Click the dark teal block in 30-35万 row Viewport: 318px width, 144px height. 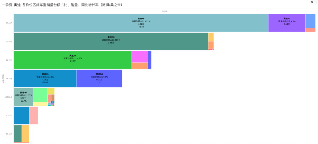click(x=18, y=134)
